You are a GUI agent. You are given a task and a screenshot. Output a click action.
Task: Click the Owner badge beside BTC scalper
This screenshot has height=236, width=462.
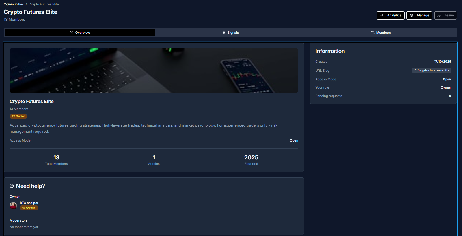[29, 208]
